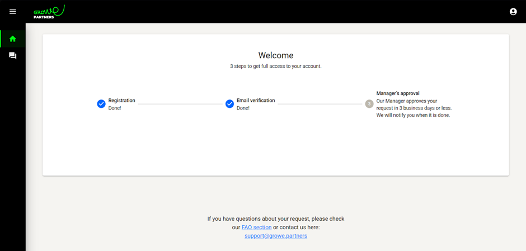Click the Registration step checkmark icon
Screen dimensions: 526x251
click(x=101, y=104)
